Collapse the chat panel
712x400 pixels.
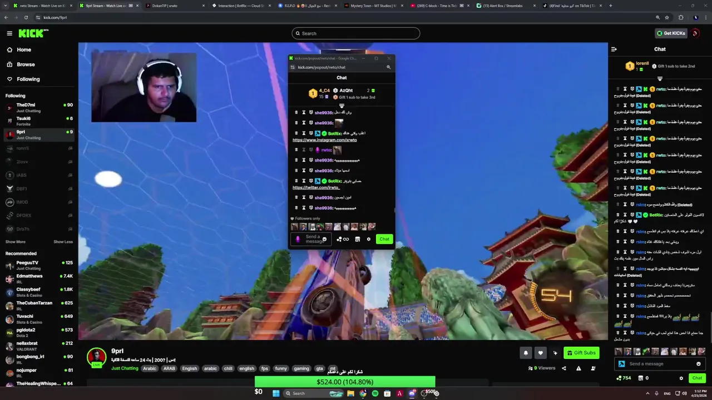[614, 49]
